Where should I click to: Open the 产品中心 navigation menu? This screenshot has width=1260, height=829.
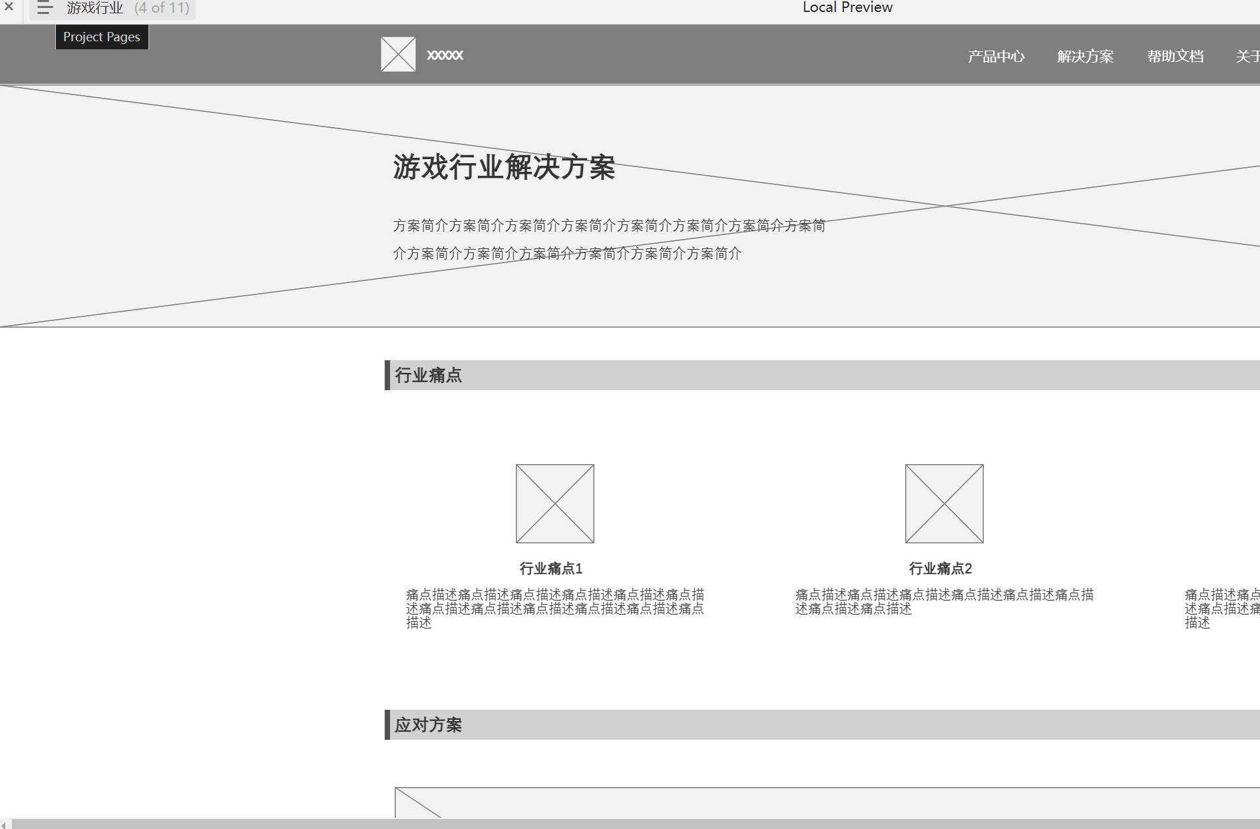[996, 57]
